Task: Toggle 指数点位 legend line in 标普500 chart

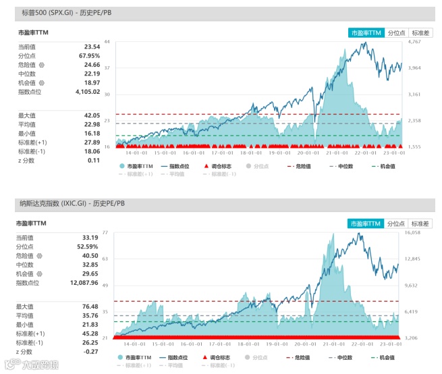Action: click(x=175, y=167)
